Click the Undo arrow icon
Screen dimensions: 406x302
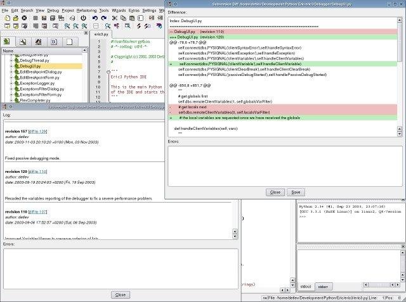pos(95,18)
